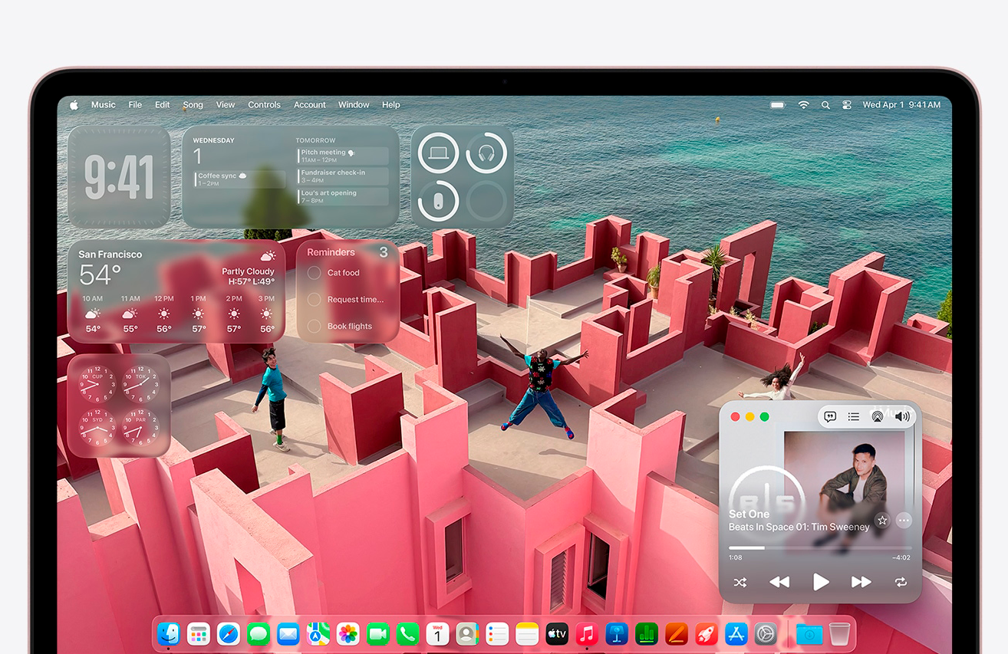Open the Apple TV app in Dock
Screen dimensions: 1008x654
tap(557, 634)
